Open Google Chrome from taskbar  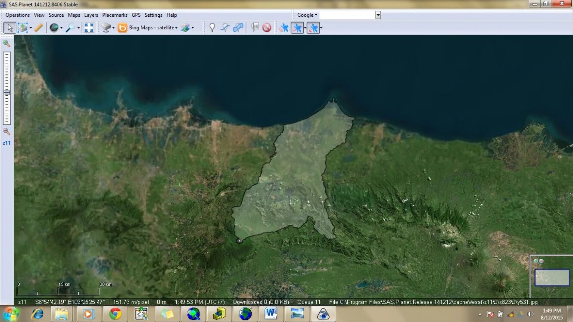click(115, 314)
